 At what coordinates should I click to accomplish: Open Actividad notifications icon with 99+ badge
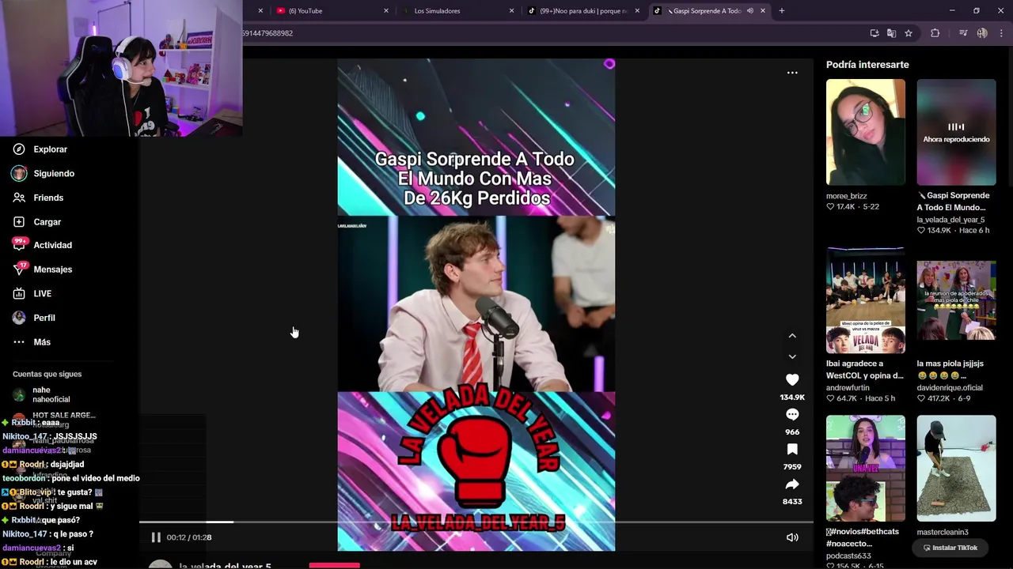(19, 245)
